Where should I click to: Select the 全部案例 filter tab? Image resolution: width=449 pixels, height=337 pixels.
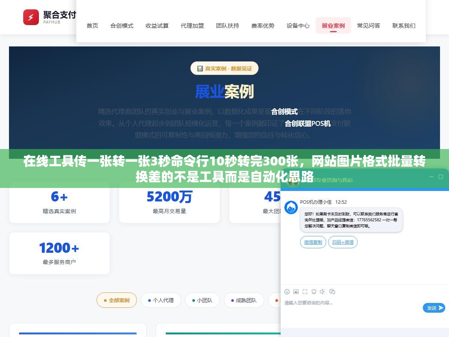[x=117, y=300]
